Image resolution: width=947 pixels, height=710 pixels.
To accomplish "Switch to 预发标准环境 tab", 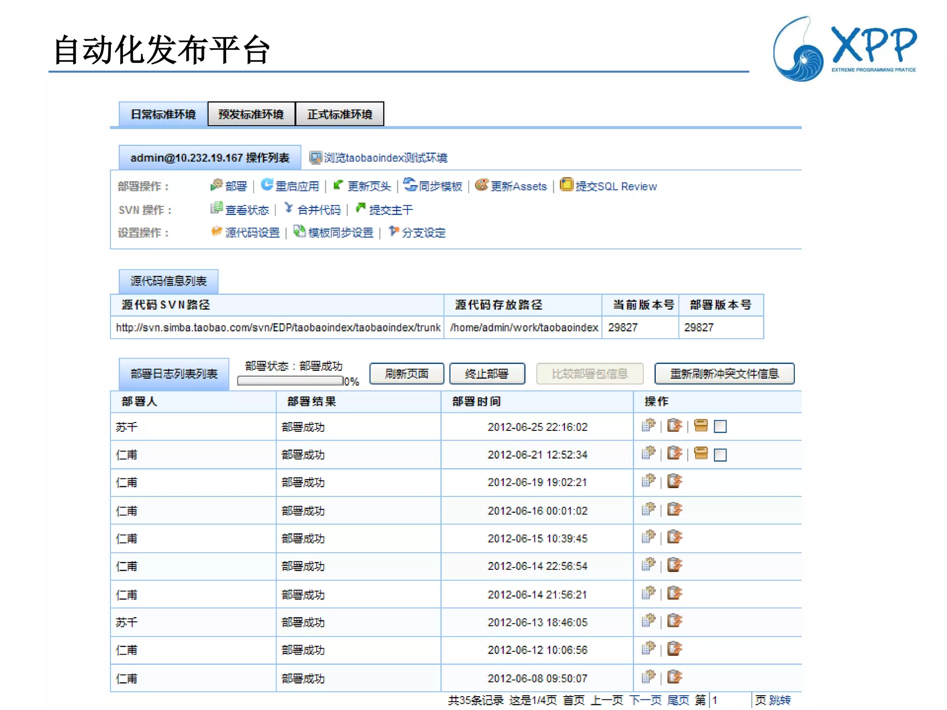I will 251,114.
